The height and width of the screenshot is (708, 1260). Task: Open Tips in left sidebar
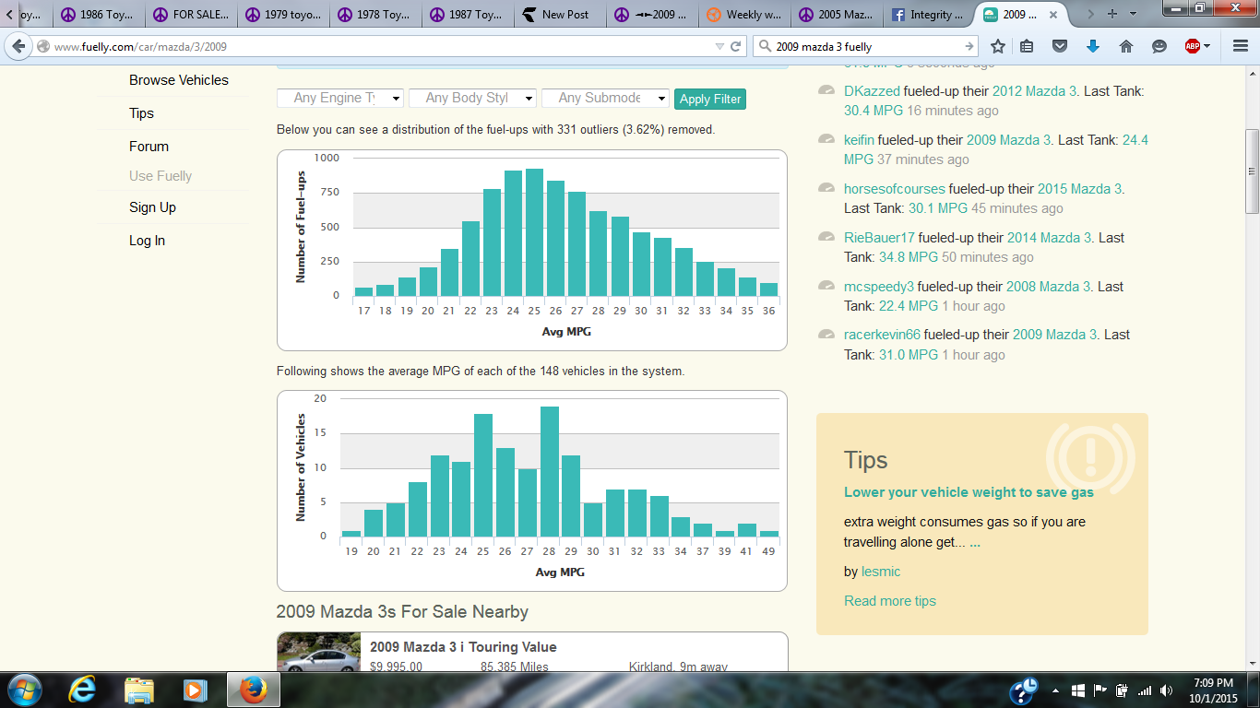141,113
